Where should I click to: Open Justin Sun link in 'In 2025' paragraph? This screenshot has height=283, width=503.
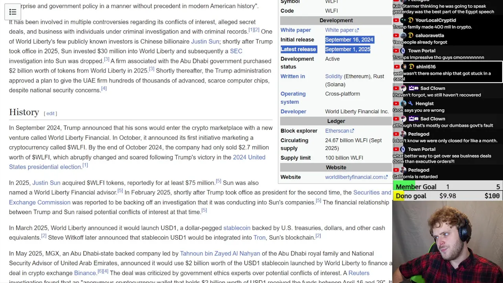[46, 183]
